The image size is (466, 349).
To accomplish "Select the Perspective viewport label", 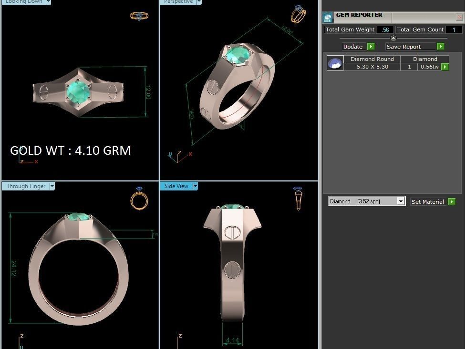I will [178, 2].
